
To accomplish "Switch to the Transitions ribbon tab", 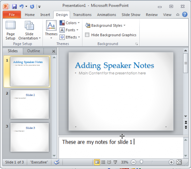I will click(x=82, y=15).
